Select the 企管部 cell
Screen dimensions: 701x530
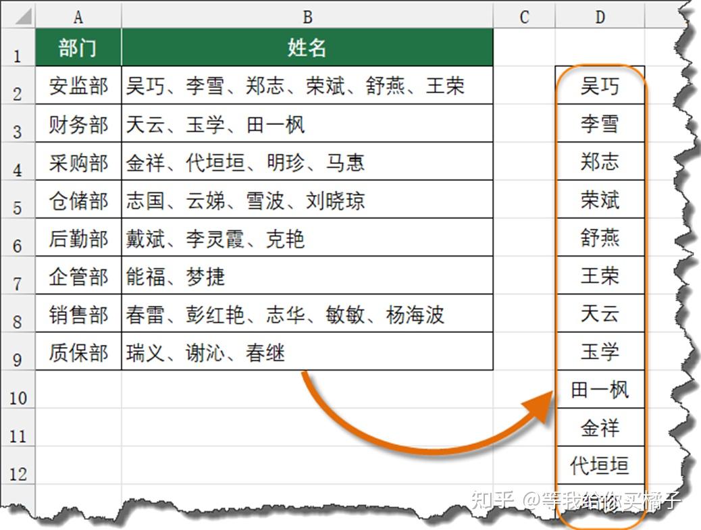pos(78,275)
